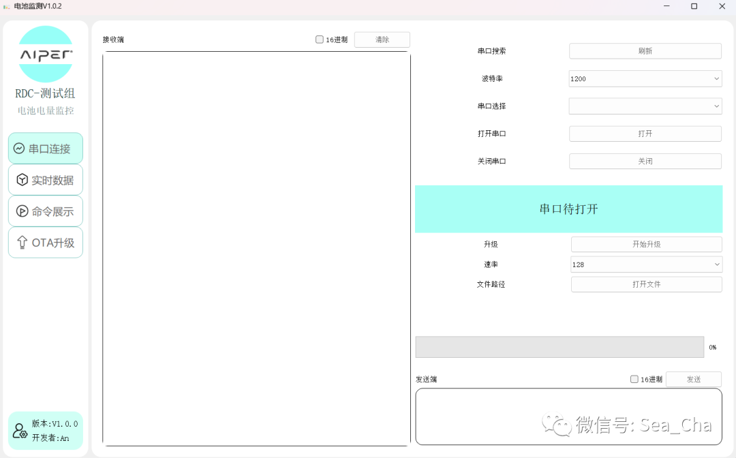Click the 清除 button

(382, 40)
